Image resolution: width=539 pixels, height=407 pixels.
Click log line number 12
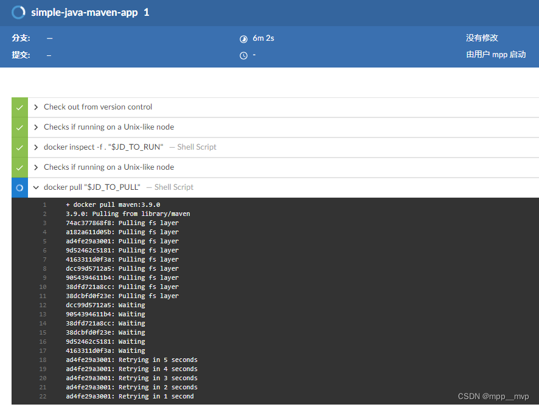[x=43, y=305]
